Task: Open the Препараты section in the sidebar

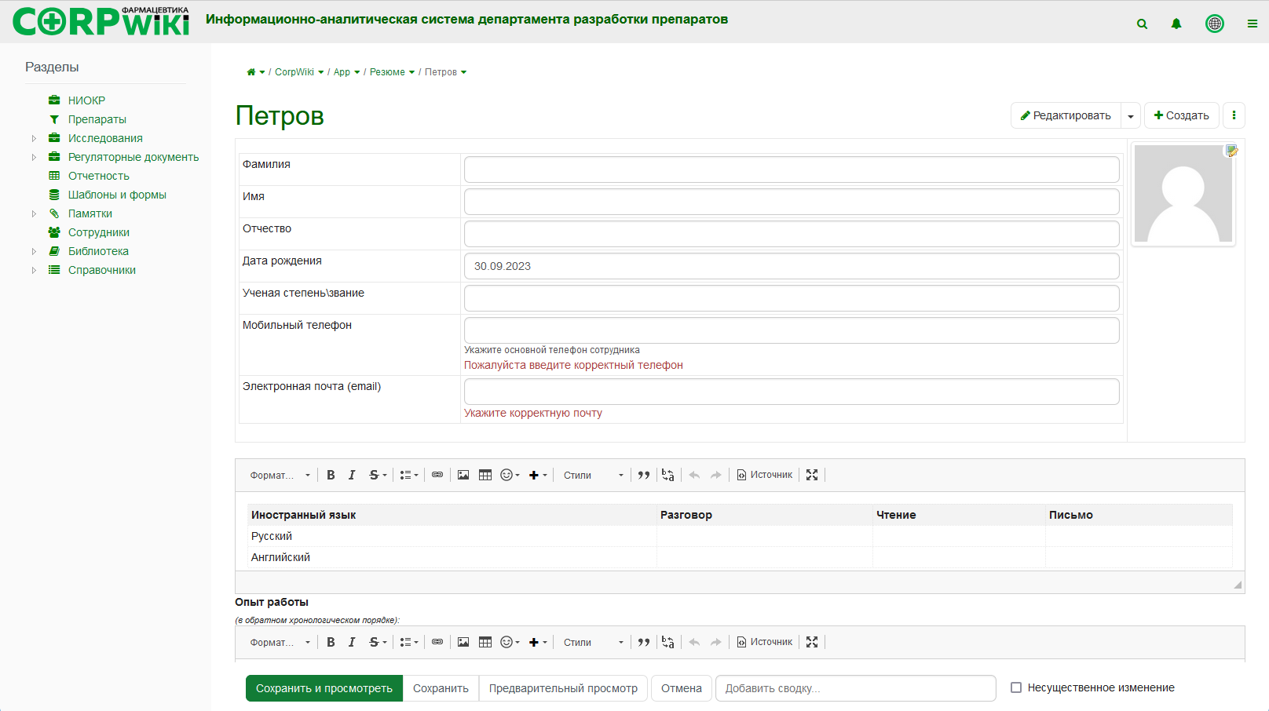Action: 97,119
